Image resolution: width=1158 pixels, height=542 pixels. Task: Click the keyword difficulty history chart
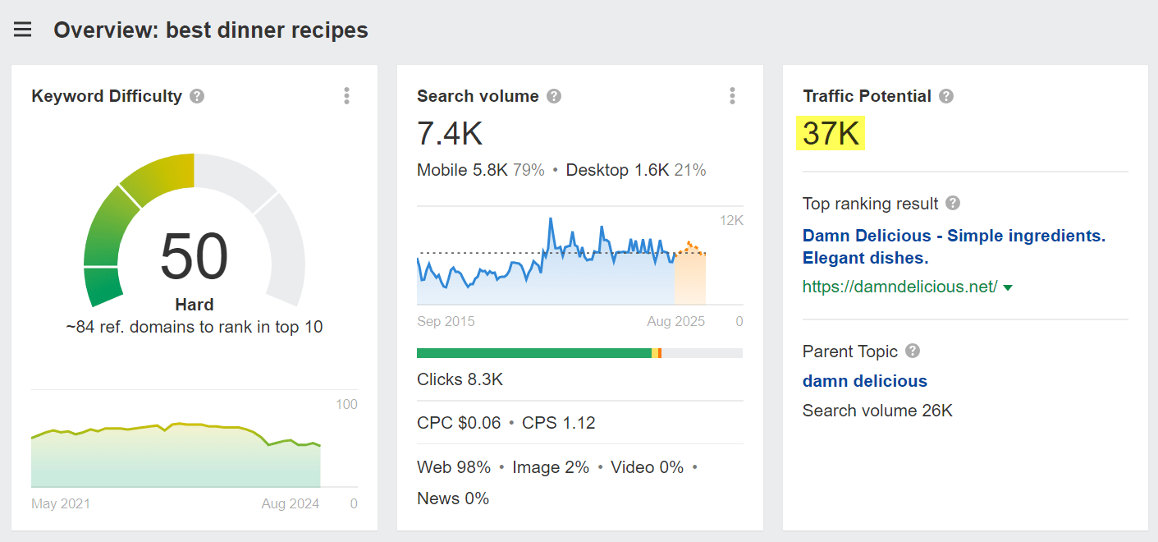[x=176, y=448]
